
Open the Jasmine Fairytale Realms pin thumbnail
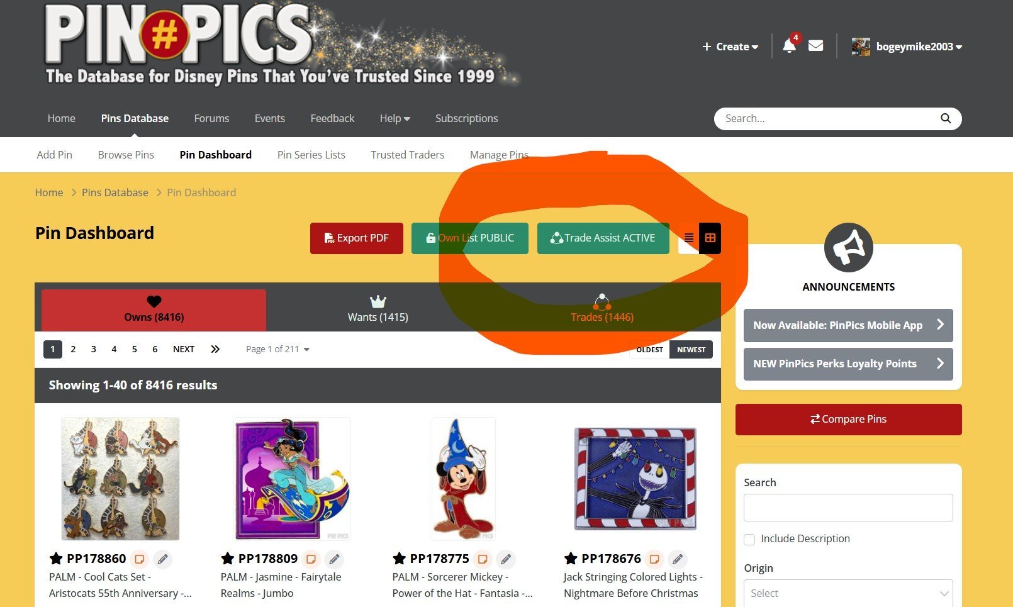coord(292,479)
